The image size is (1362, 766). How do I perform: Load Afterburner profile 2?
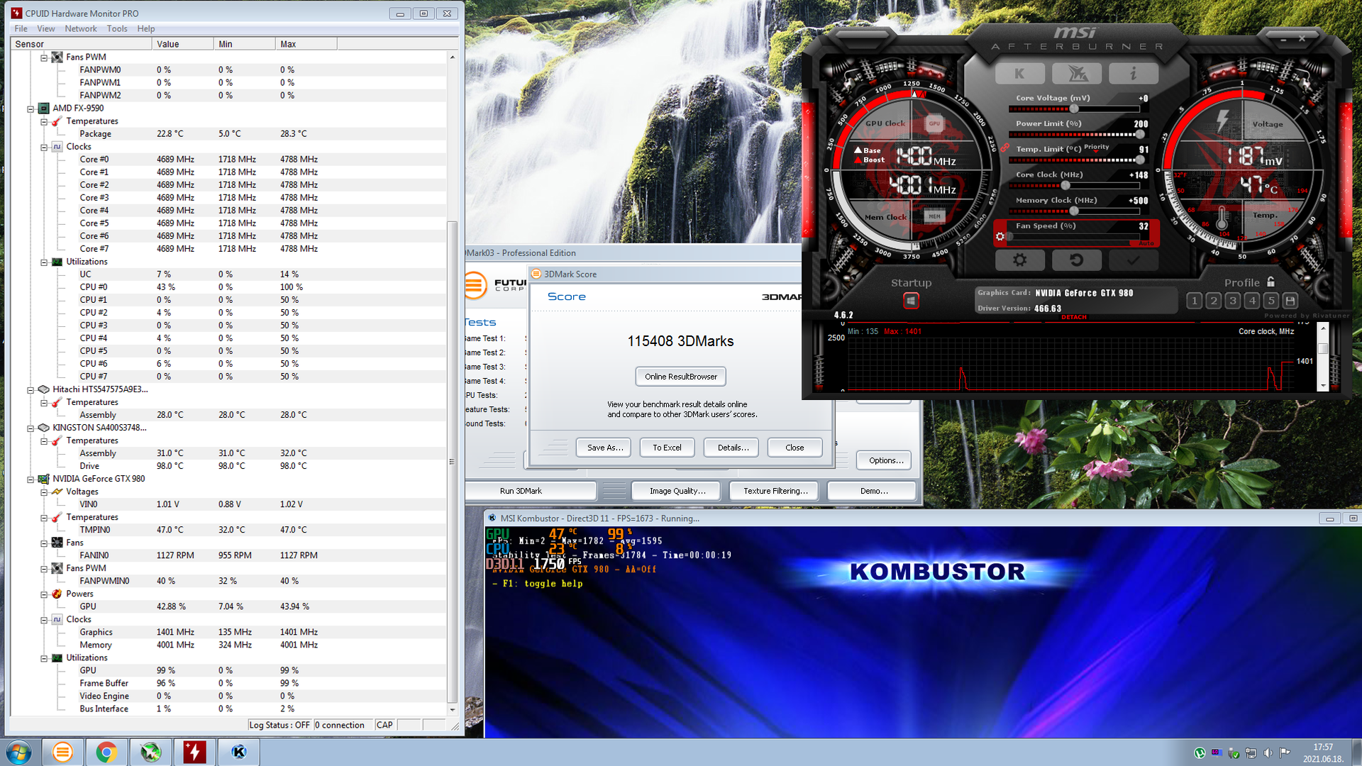(1214, 301)
